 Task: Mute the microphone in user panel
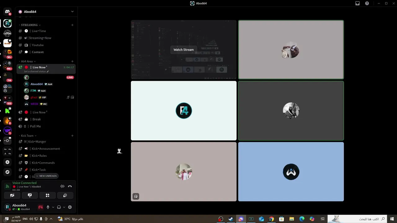(48, 207)
